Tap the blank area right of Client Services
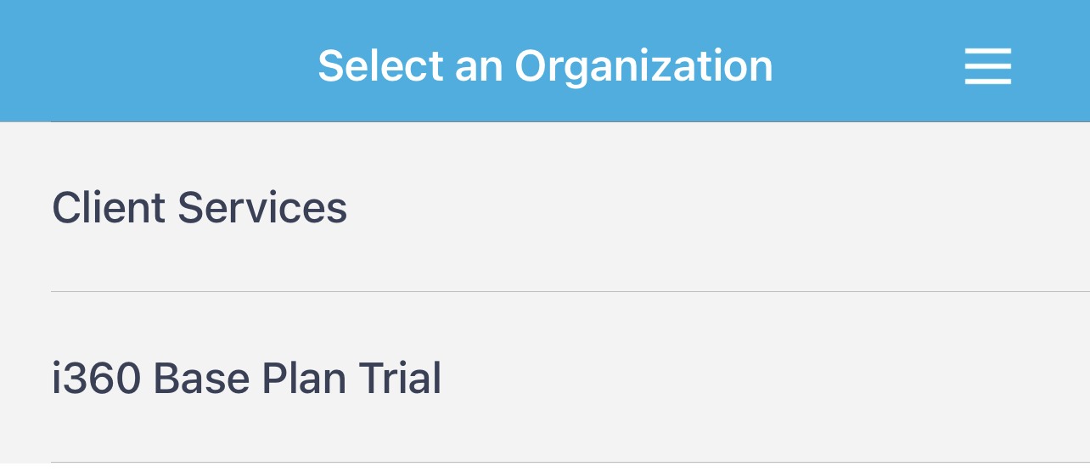This screenshot has width=1090, height=472. click(722, 208)
